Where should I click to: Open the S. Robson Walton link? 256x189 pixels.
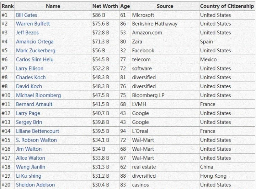36,140
